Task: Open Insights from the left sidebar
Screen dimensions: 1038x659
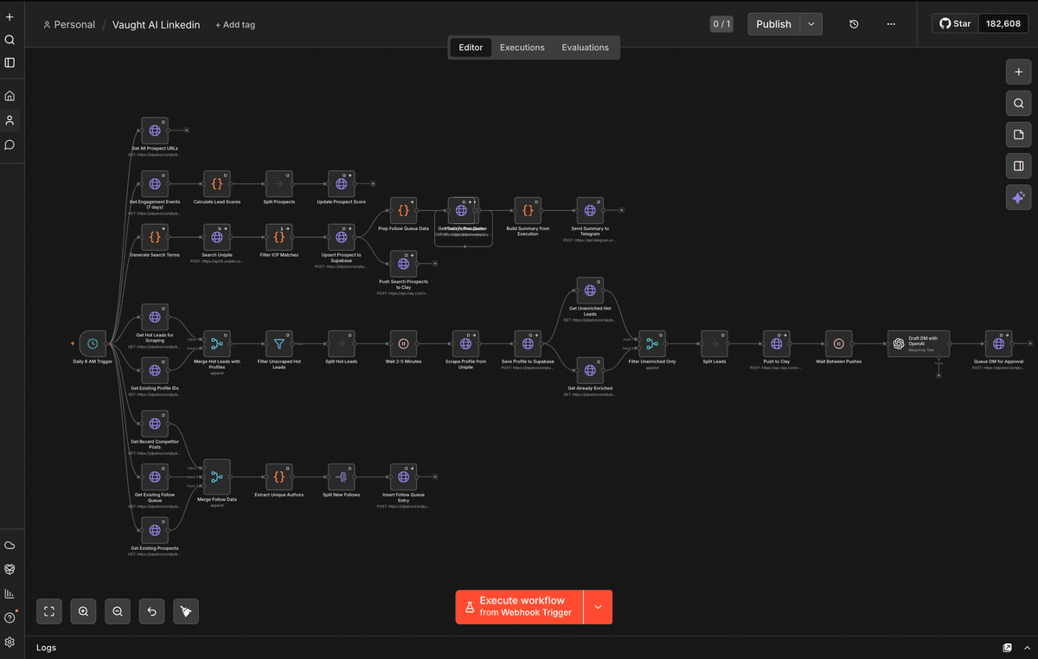Action: point(10,593)
